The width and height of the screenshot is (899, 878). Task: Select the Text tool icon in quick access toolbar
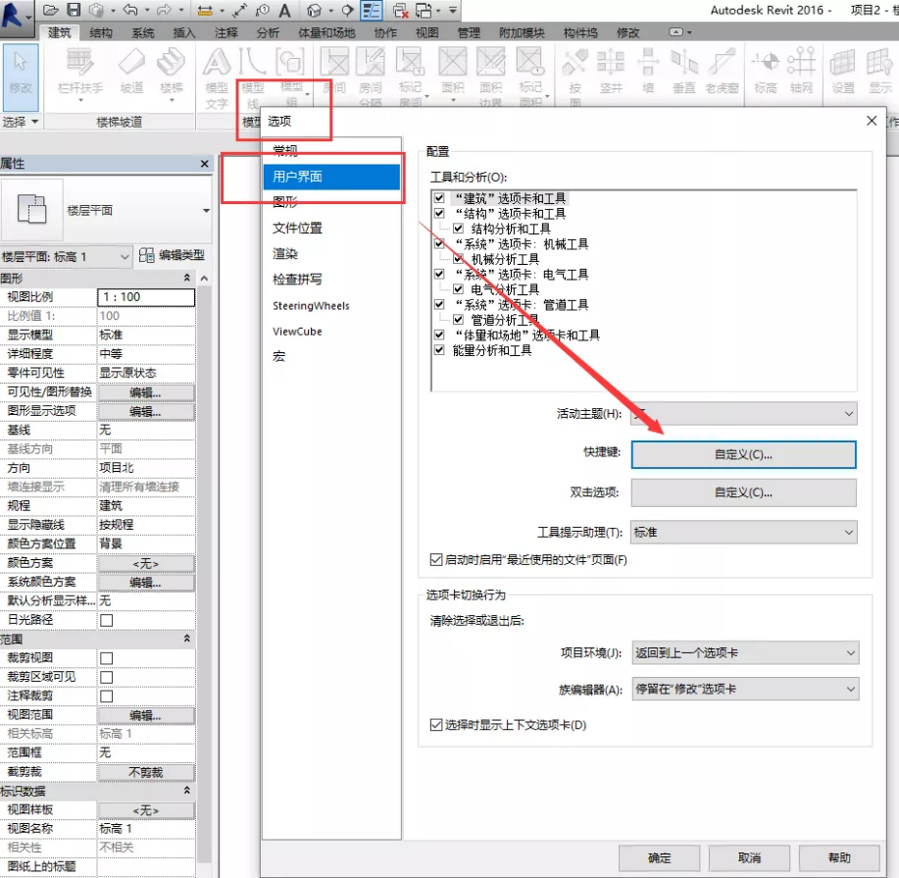tap(284, 11)
